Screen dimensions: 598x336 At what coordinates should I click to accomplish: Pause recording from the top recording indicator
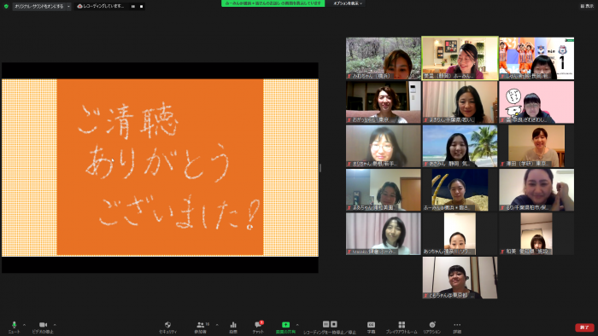tap(133, 6)
